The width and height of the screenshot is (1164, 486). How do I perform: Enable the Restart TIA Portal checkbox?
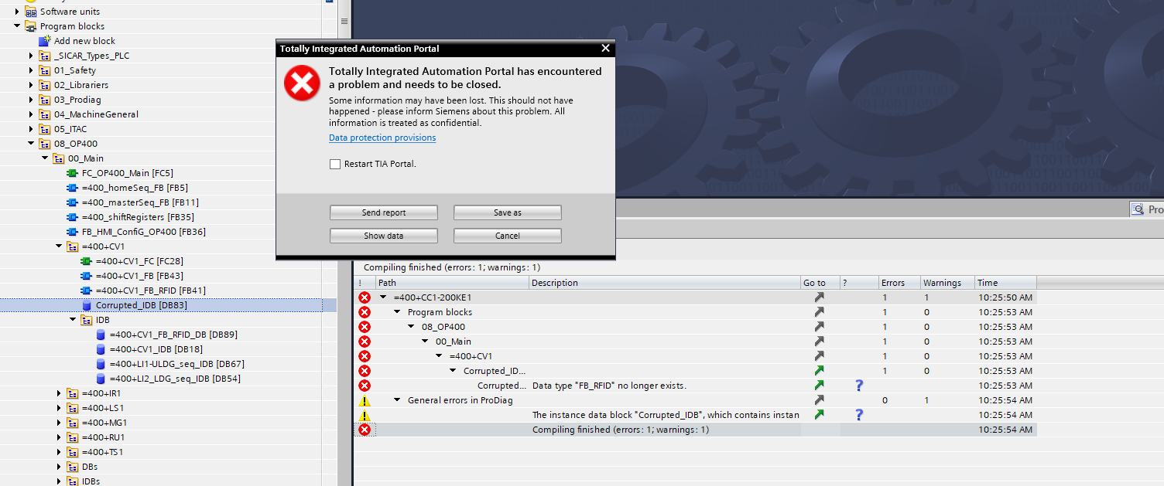(x=335, y=164)
